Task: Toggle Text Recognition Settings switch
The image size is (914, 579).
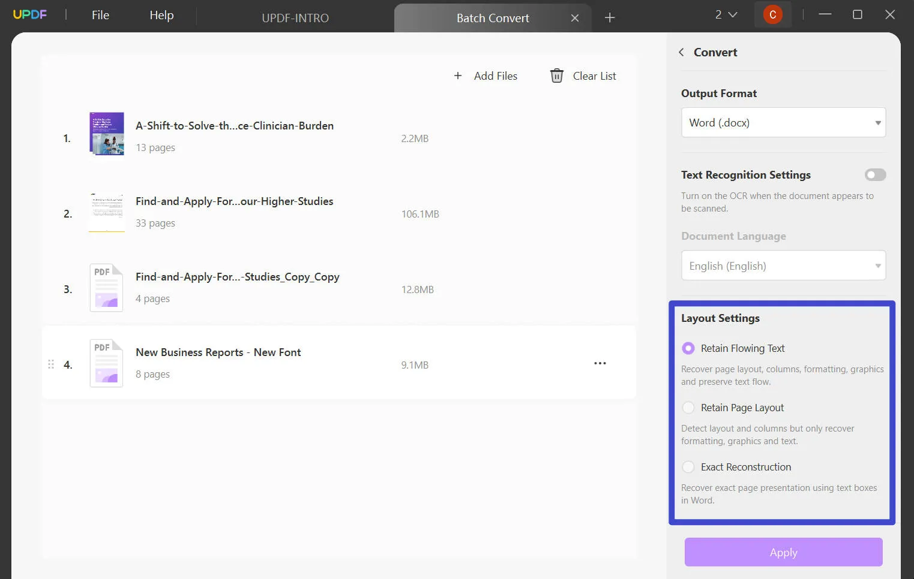Action: point(875,175)
